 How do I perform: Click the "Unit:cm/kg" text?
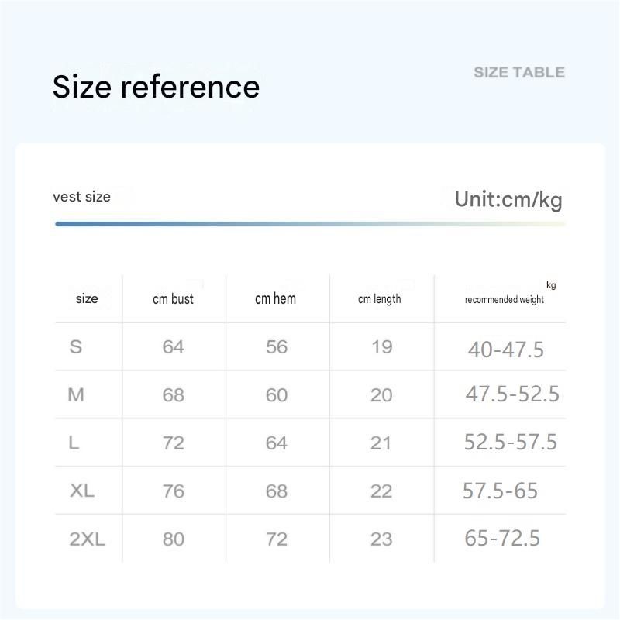(508, 200)
